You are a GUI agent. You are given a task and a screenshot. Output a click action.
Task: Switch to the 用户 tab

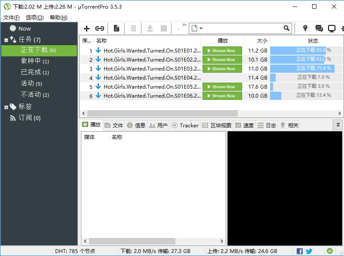(x=158, y=125)
